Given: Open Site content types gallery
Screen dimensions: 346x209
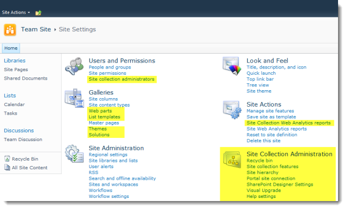Looking at the screenshot, I should coord(109,105).
